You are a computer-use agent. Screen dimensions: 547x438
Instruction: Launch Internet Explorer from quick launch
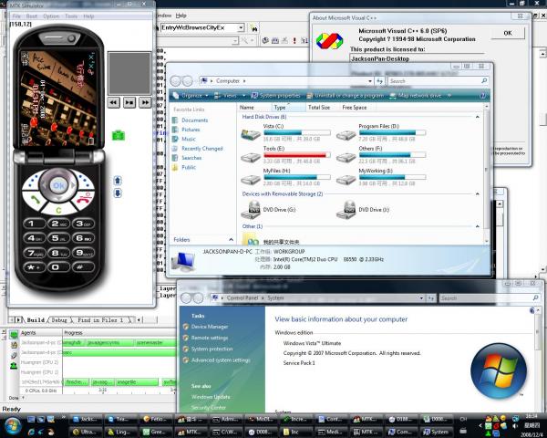31,432
